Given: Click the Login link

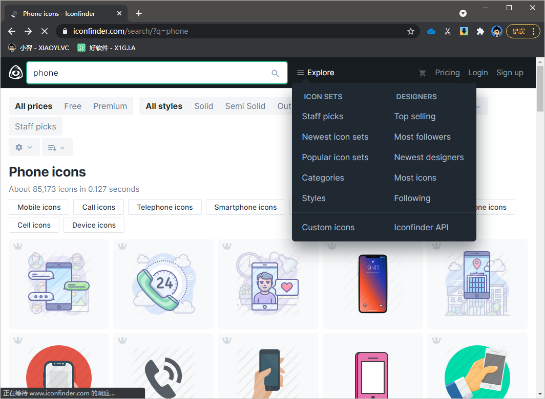Looking at the screenshot, I should pos(478,73).
